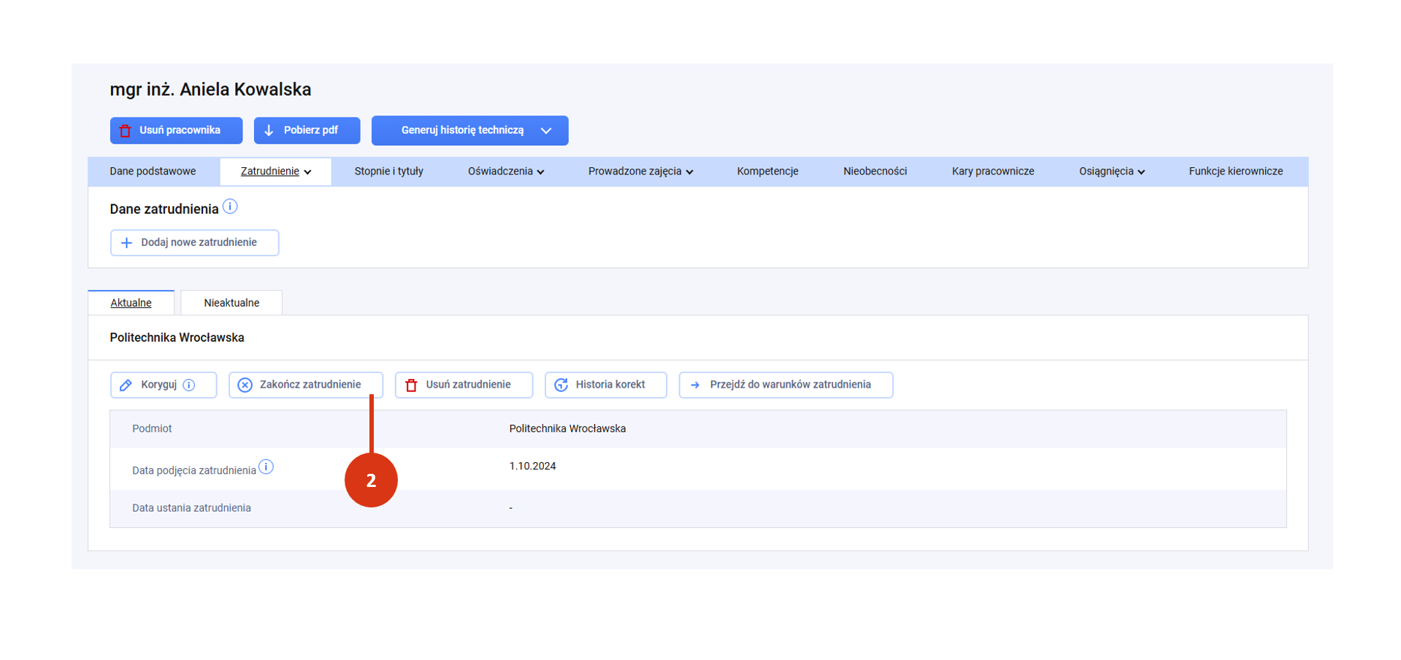Click info icon beside Dane zatrudnienia heading

pyautogui.click(x=230, y=207)
